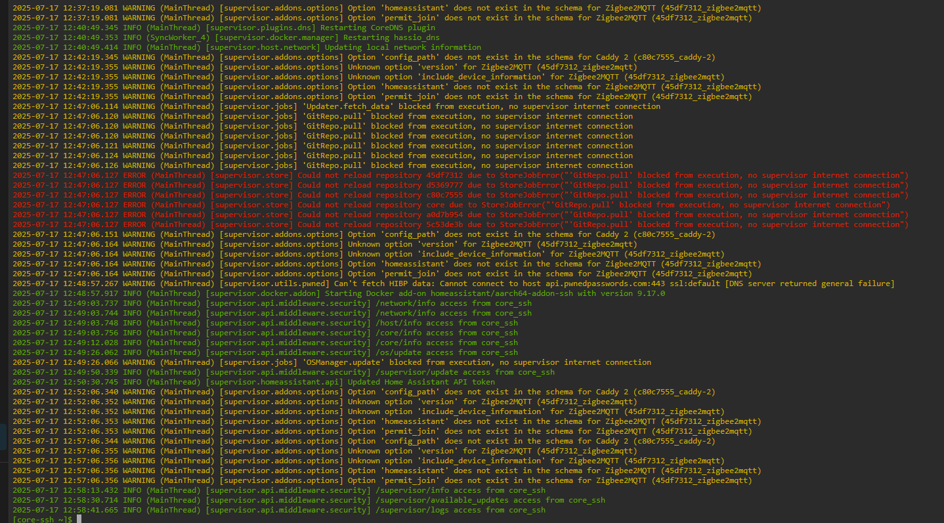Click the '[core-ssh ~]$' shell prompt
This screenshot has width=944, height=523.
43,519
